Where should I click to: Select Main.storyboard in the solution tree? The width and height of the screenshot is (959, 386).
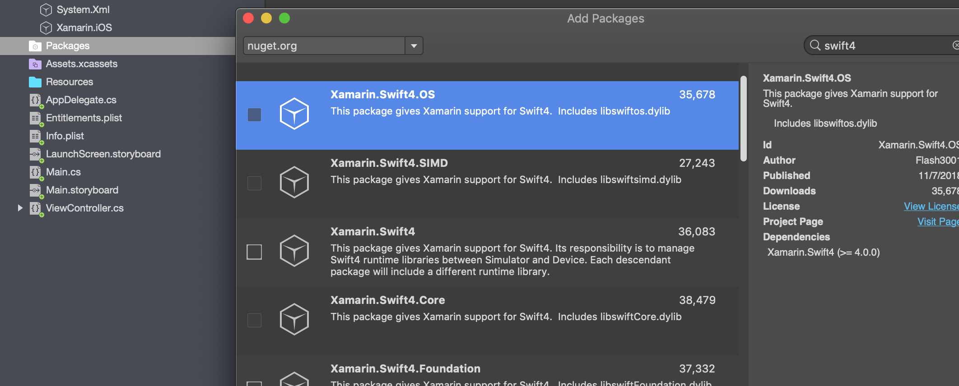tap(82, 190)
